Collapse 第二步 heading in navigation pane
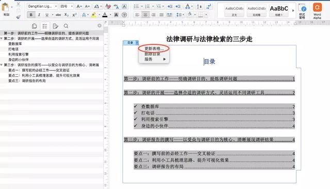330x189 pixels. (2, 39)
